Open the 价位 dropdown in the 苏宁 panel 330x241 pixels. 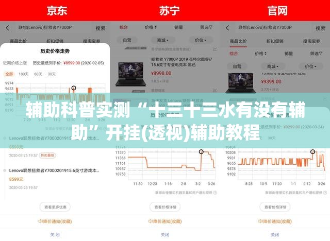coord(201,40)
